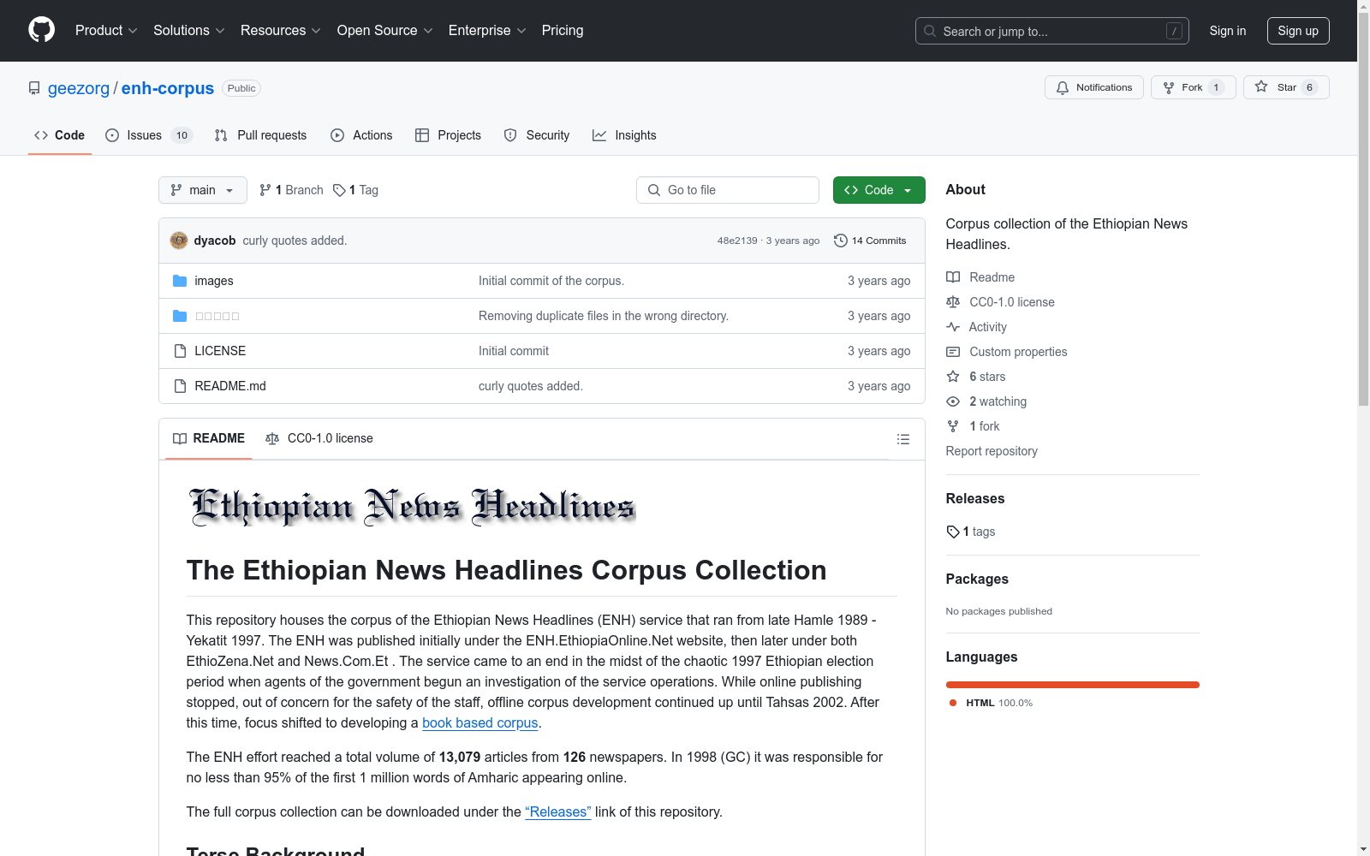
Task: Open the images folder
Action: (214, 281)
